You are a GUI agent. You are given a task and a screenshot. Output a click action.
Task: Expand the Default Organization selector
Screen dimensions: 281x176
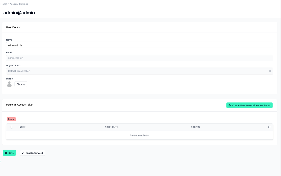point(140,71)
